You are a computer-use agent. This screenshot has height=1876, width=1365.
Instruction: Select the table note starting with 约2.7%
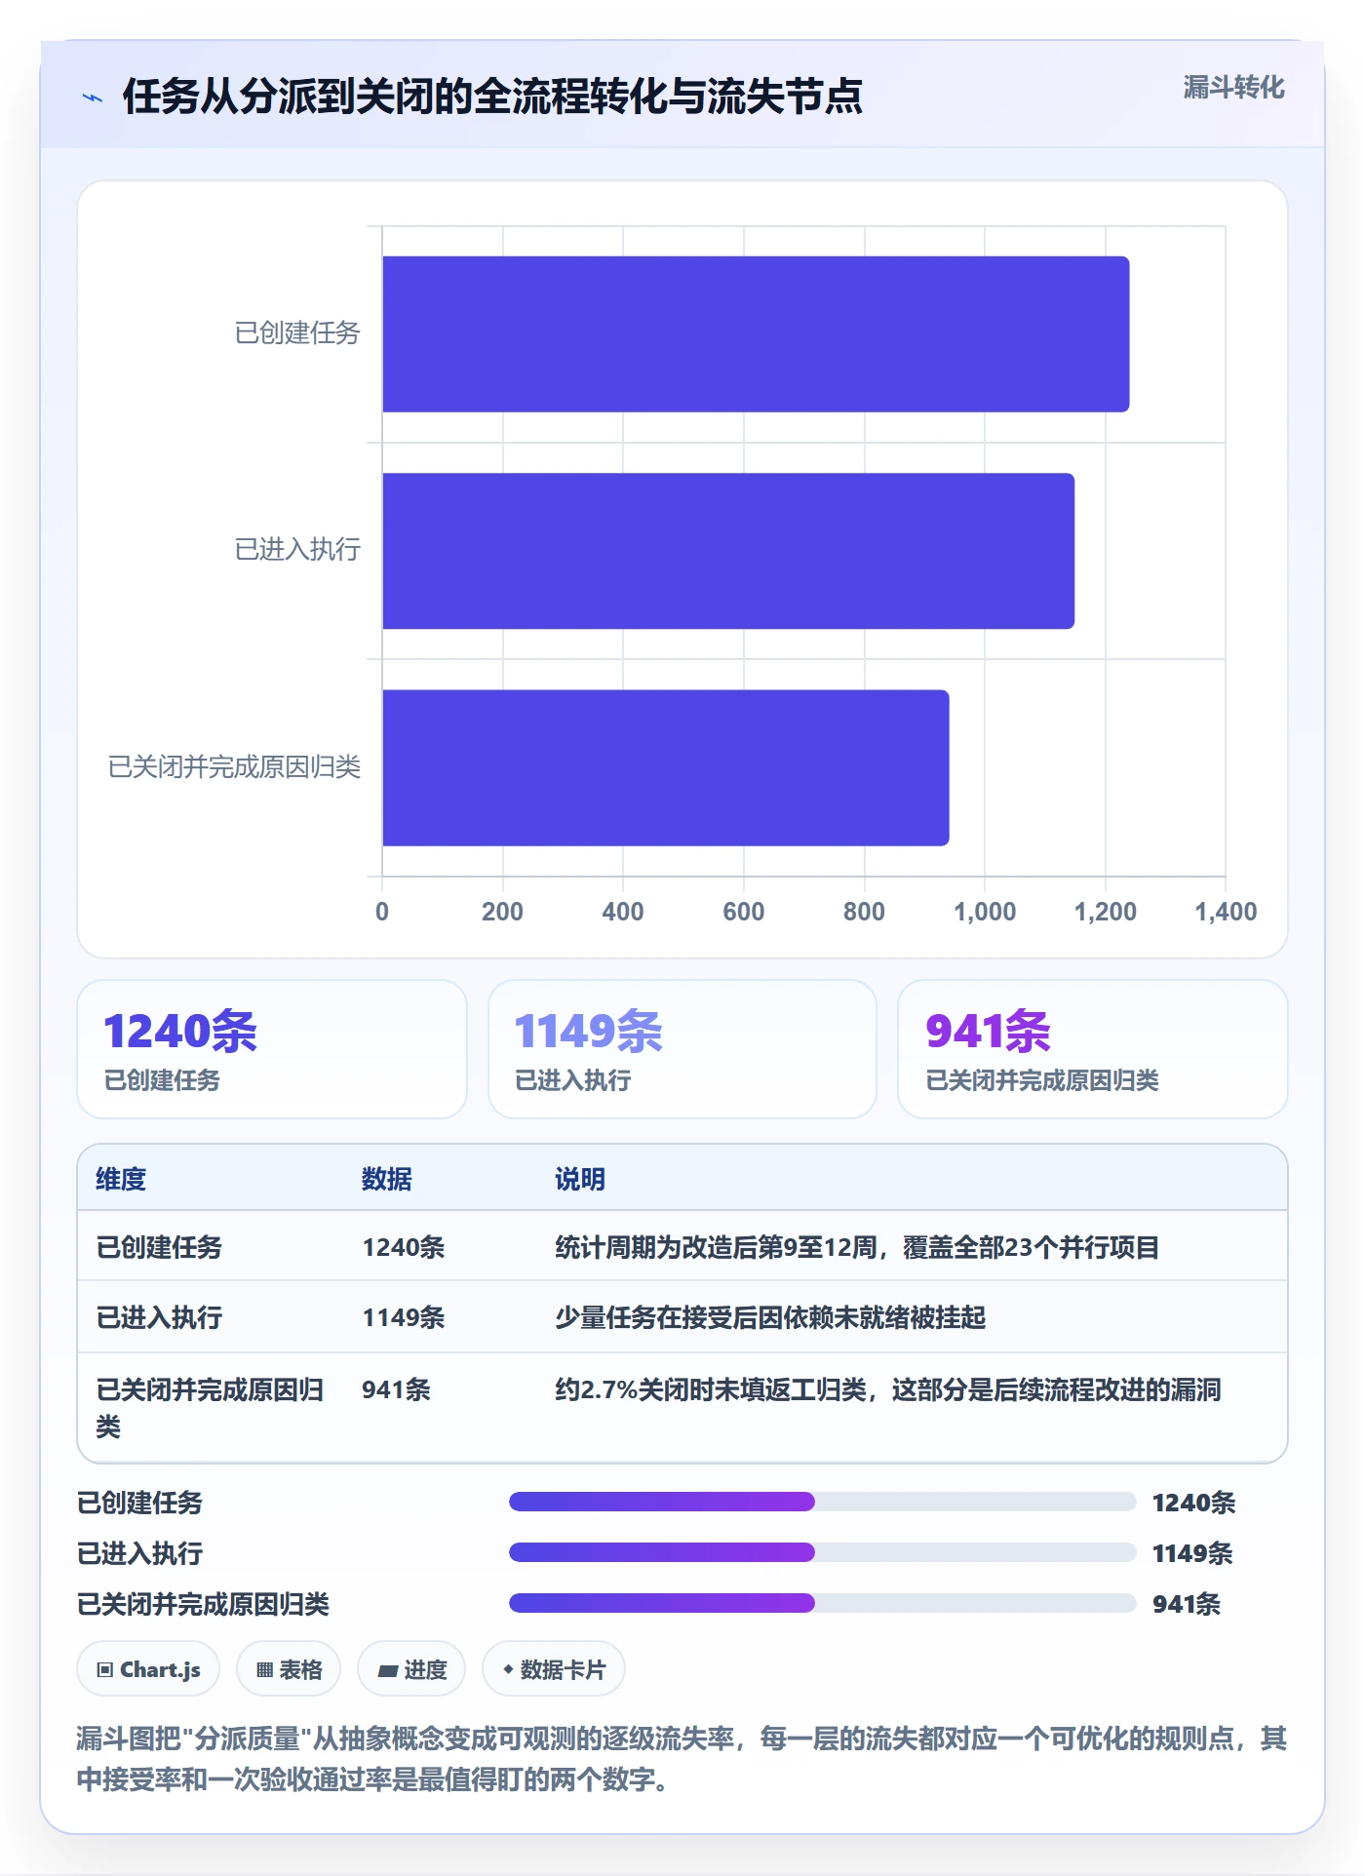point(888,1389)
